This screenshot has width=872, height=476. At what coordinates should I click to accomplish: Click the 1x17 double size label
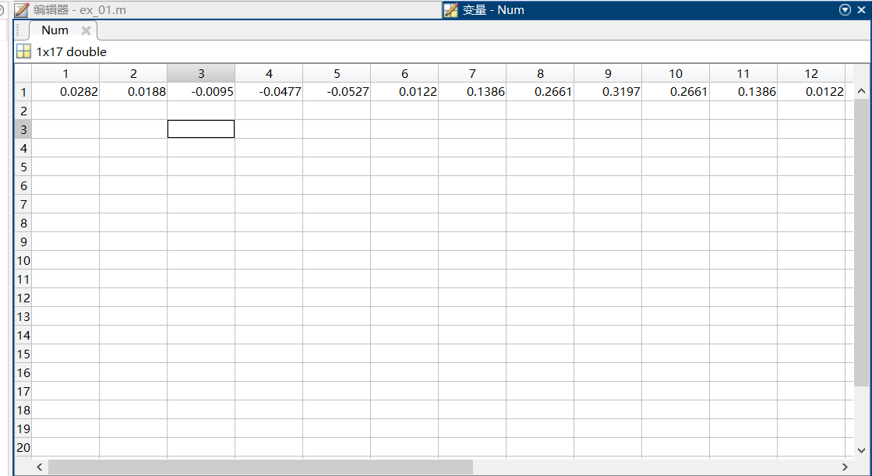tap(71, 51)
